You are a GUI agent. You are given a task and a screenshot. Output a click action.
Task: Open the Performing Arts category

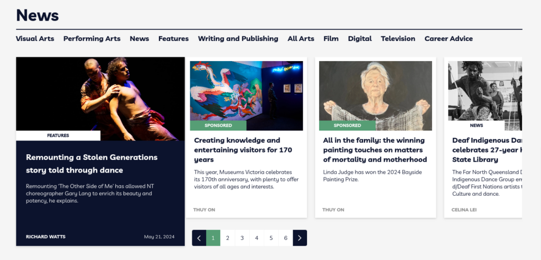tap(92, 39)
